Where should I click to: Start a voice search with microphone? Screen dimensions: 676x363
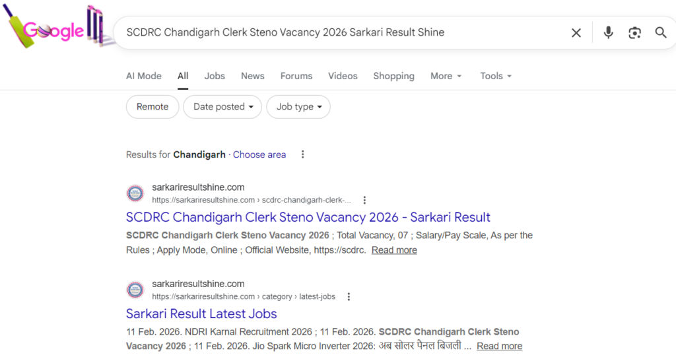click(x=608, y=32)
